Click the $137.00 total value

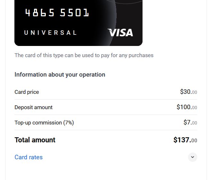click(x=185, y=140)
